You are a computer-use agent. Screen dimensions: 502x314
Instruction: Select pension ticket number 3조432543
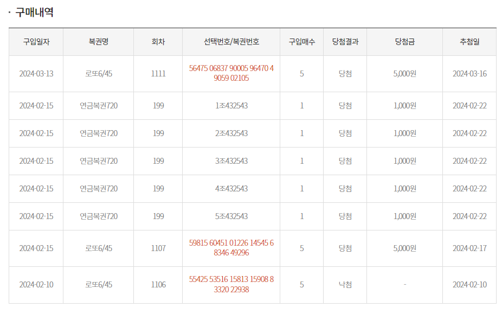pos(231,161)
